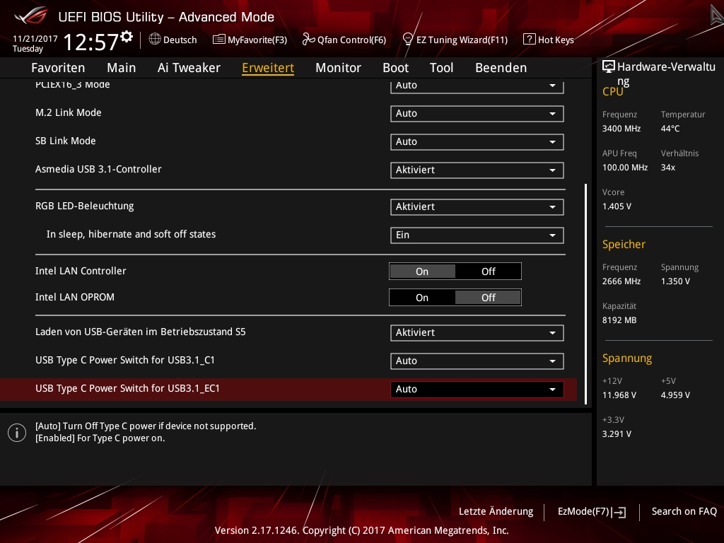Click Letzte Änderung button
This screenshot has width=724, height=543.
496,511
